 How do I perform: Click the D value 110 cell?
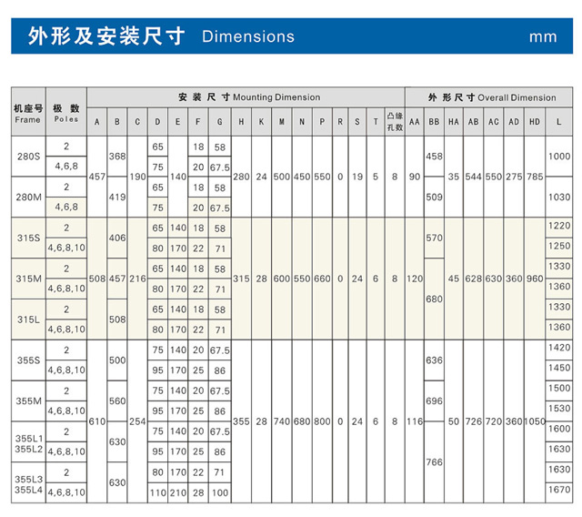tap(157, 492)
